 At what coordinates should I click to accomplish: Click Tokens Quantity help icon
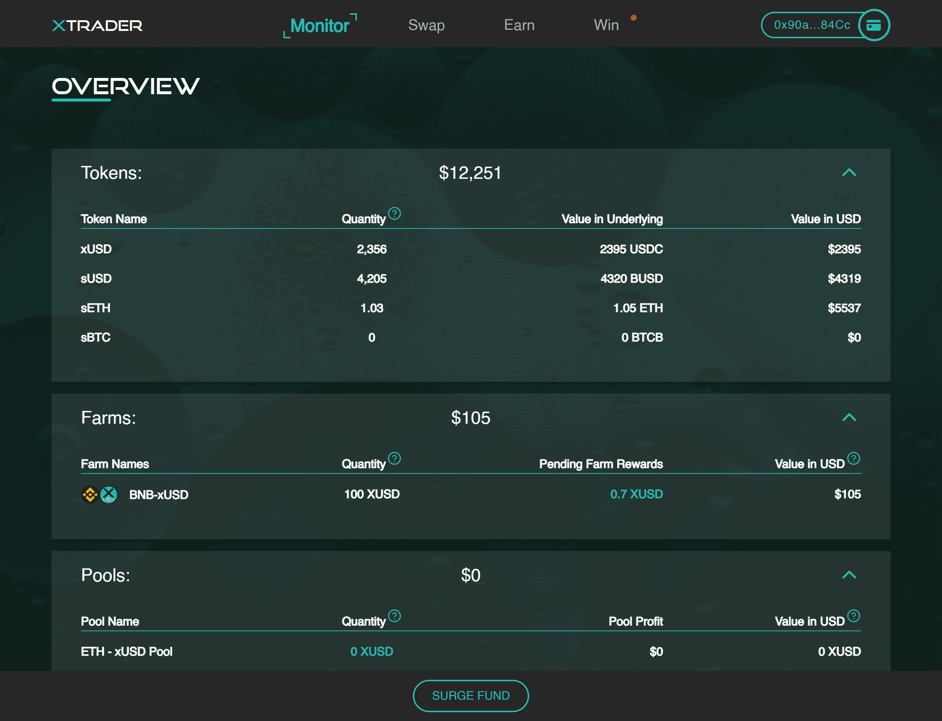click(x=394, y=213)
